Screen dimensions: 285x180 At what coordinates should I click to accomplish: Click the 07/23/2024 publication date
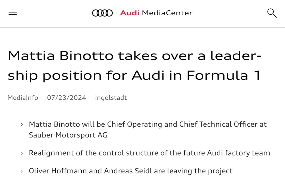(66, 97)
